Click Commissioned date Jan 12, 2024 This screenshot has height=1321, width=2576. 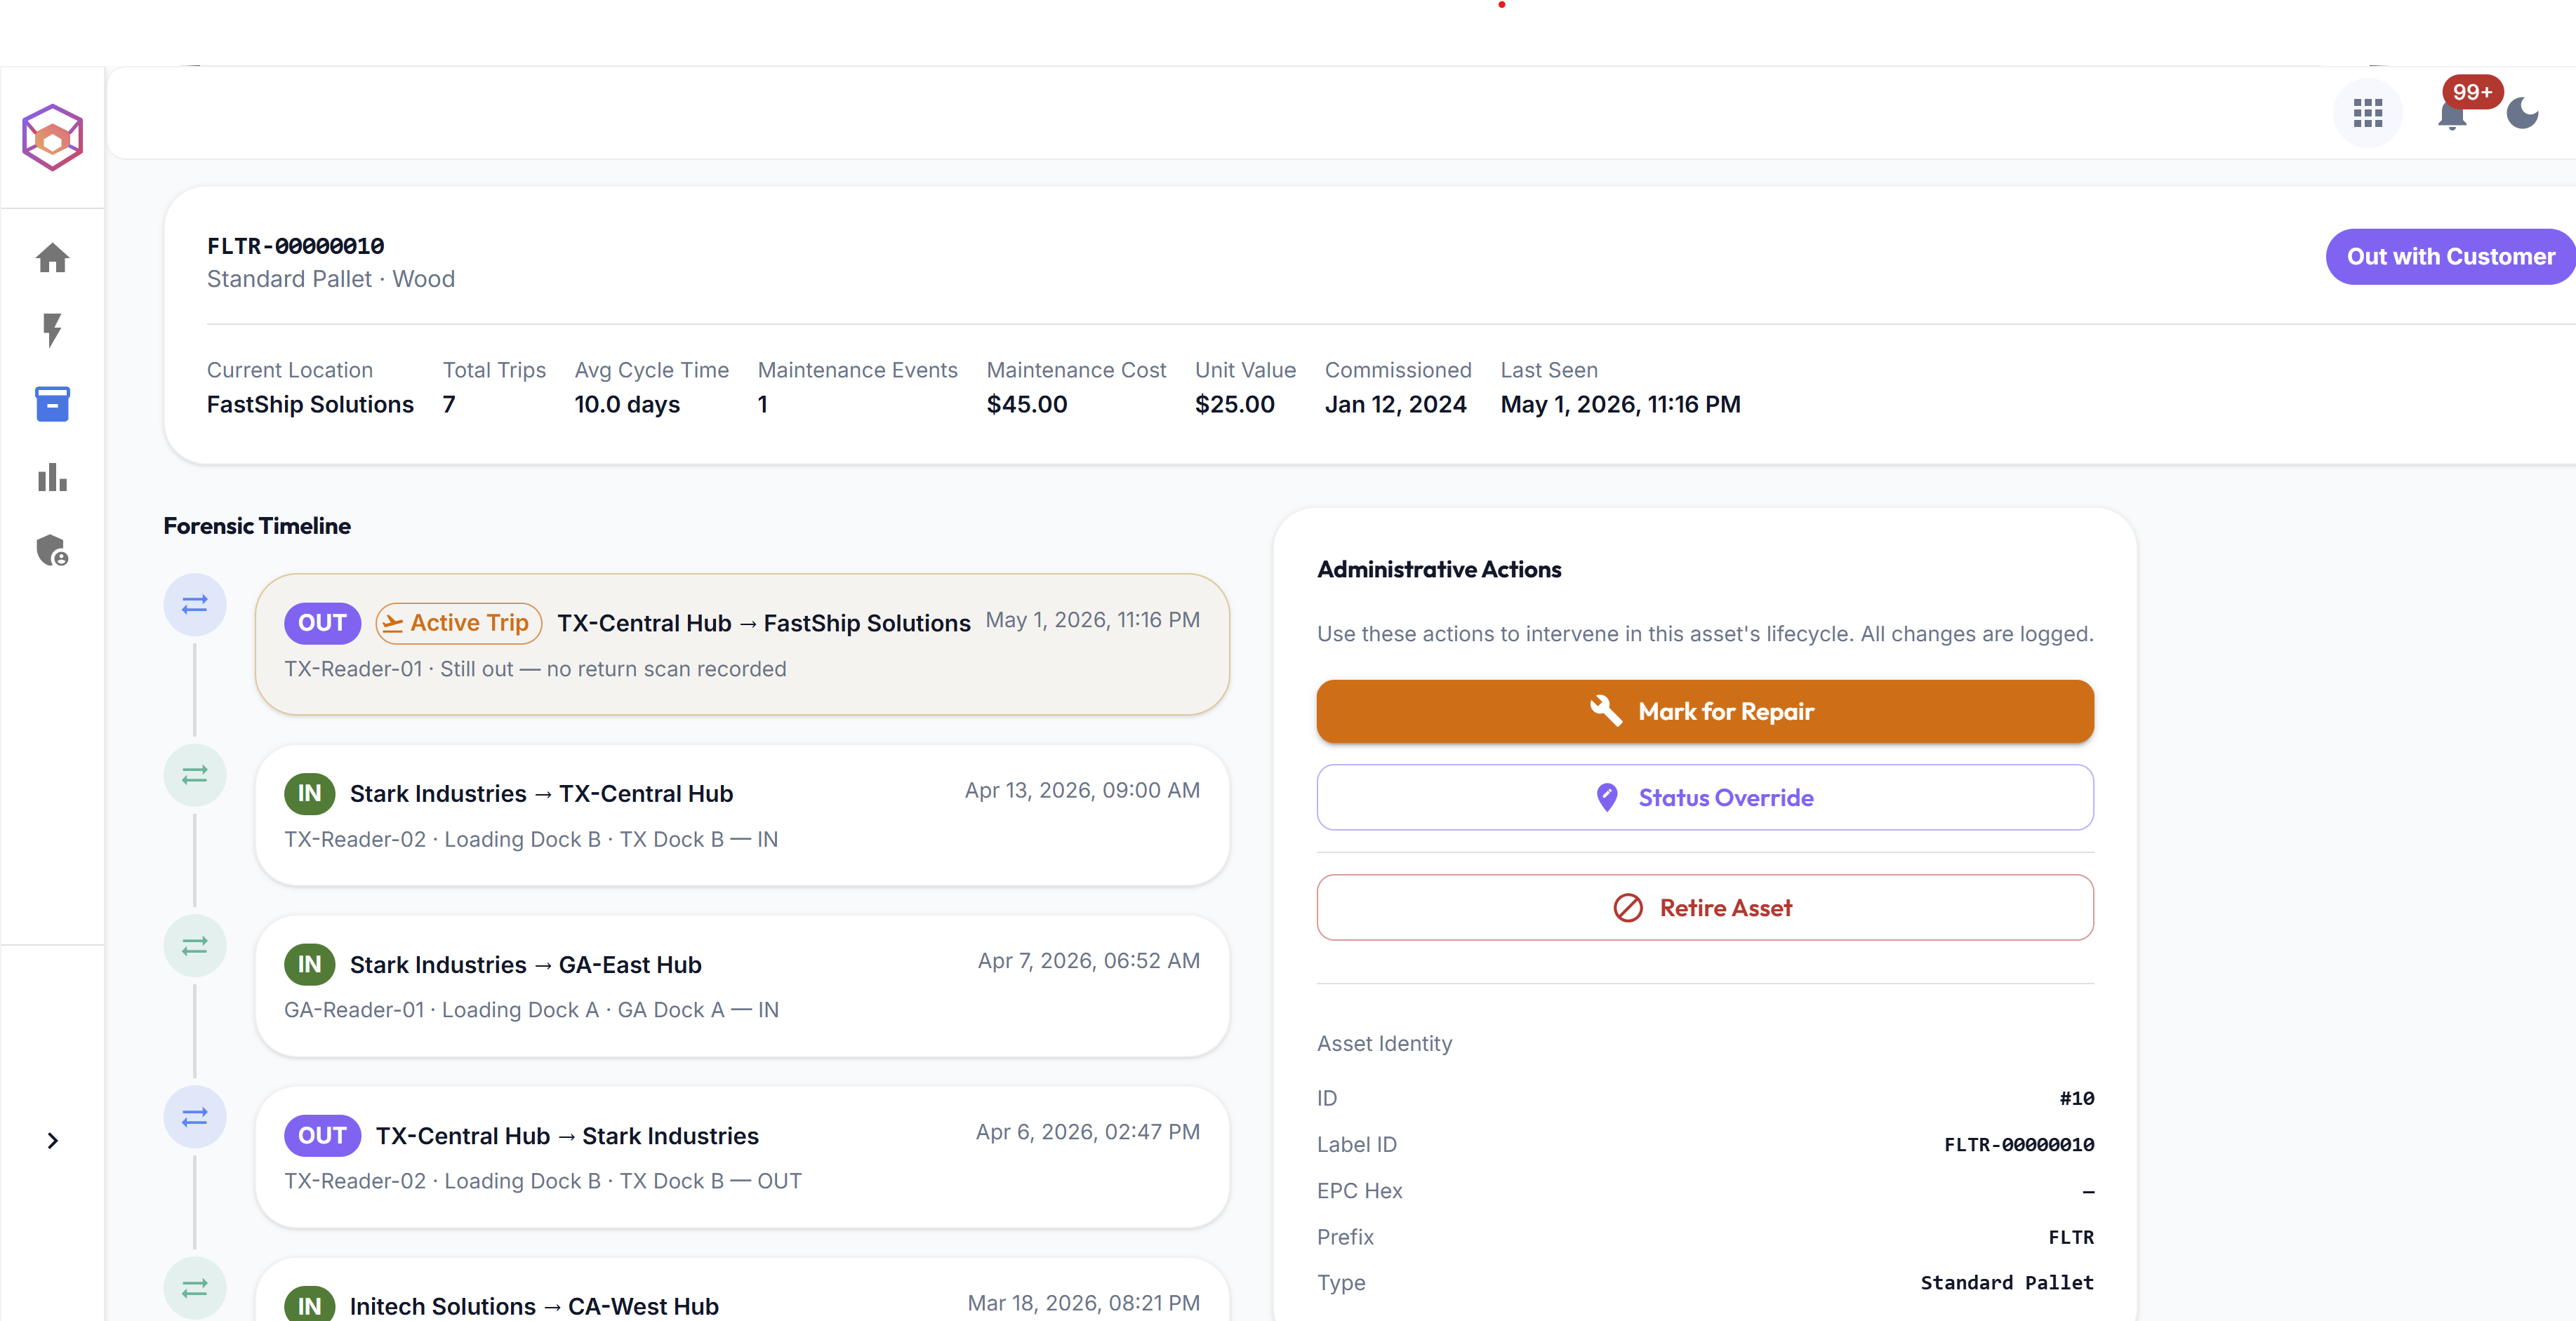tap(1396, 403)
